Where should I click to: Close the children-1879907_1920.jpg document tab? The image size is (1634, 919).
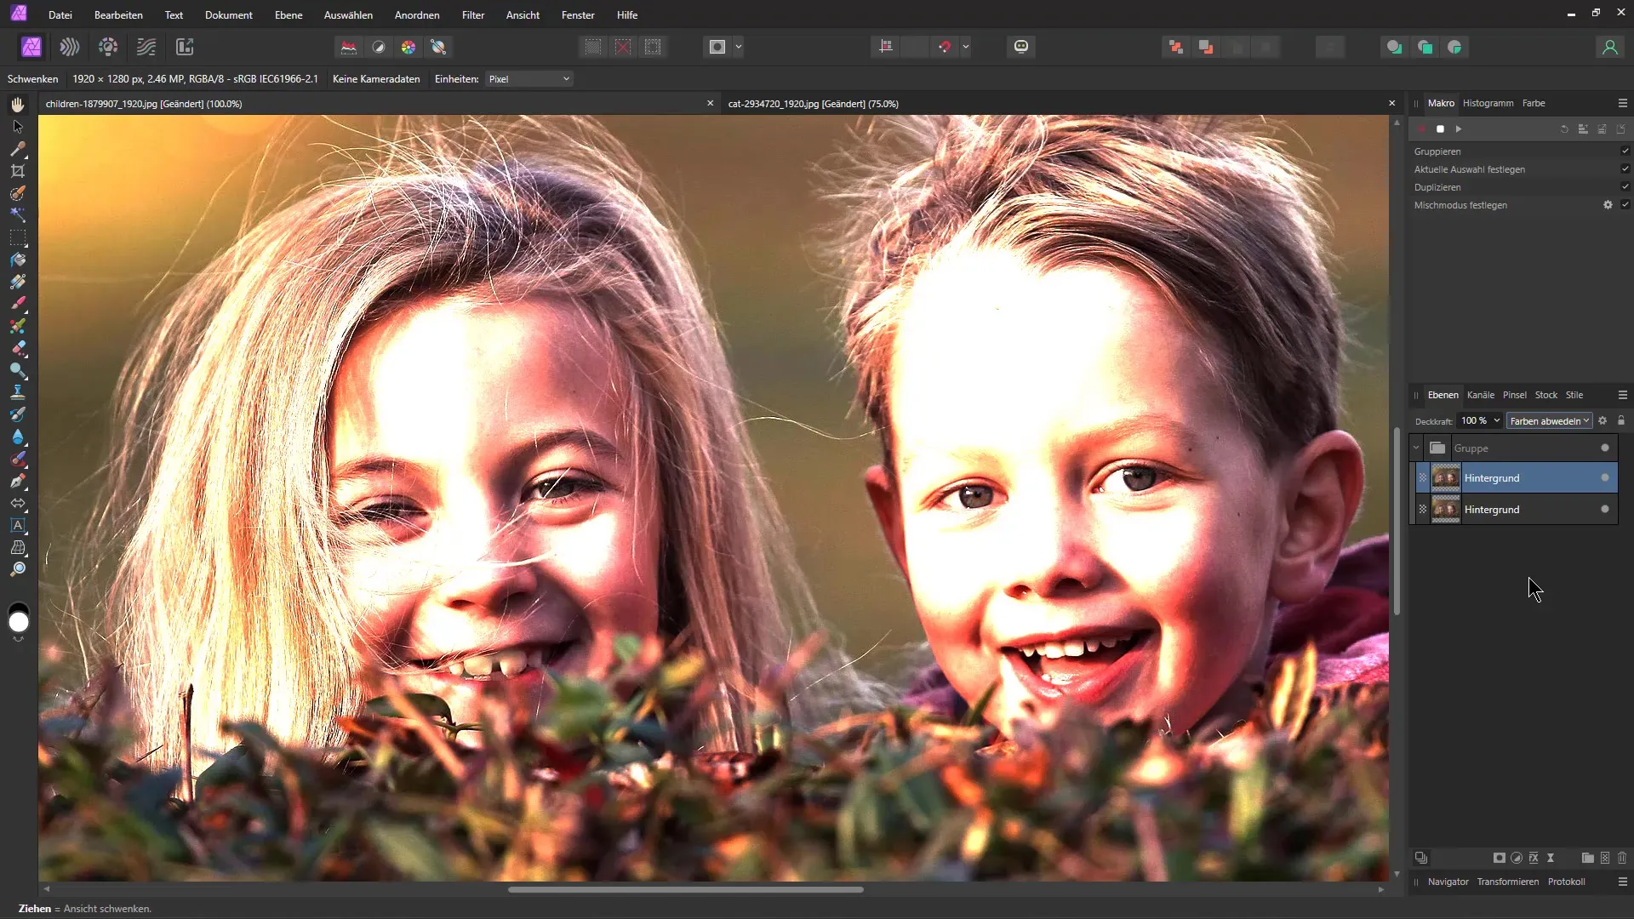(x=710, y=103)
